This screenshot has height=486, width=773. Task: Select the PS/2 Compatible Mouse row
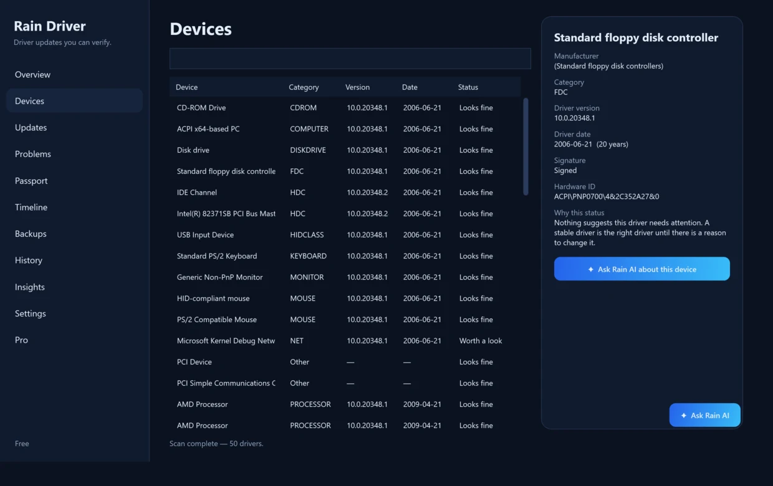pyautogui.click(x=345, y=320)
